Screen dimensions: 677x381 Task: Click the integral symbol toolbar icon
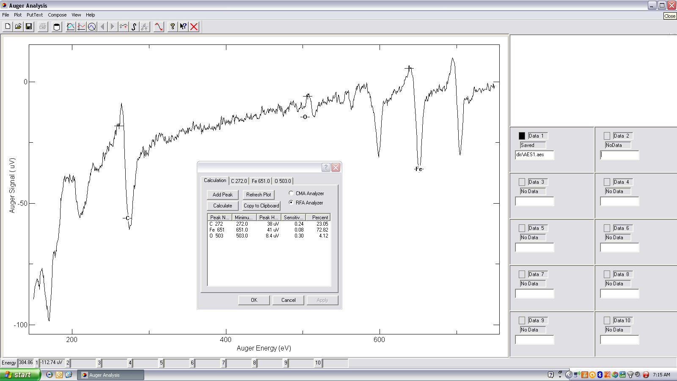pos(134,27)
